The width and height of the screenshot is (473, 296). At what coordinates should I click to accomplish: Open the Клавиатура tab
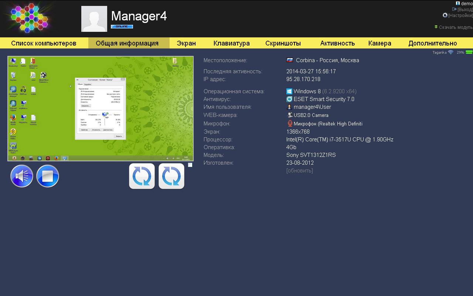tap(232, 43)
